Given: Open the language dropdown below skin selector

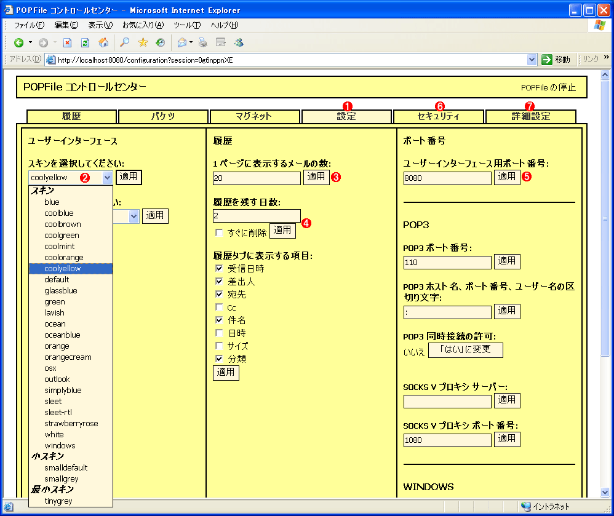Looking at the screenshot, I should click(x=134, y=216).
